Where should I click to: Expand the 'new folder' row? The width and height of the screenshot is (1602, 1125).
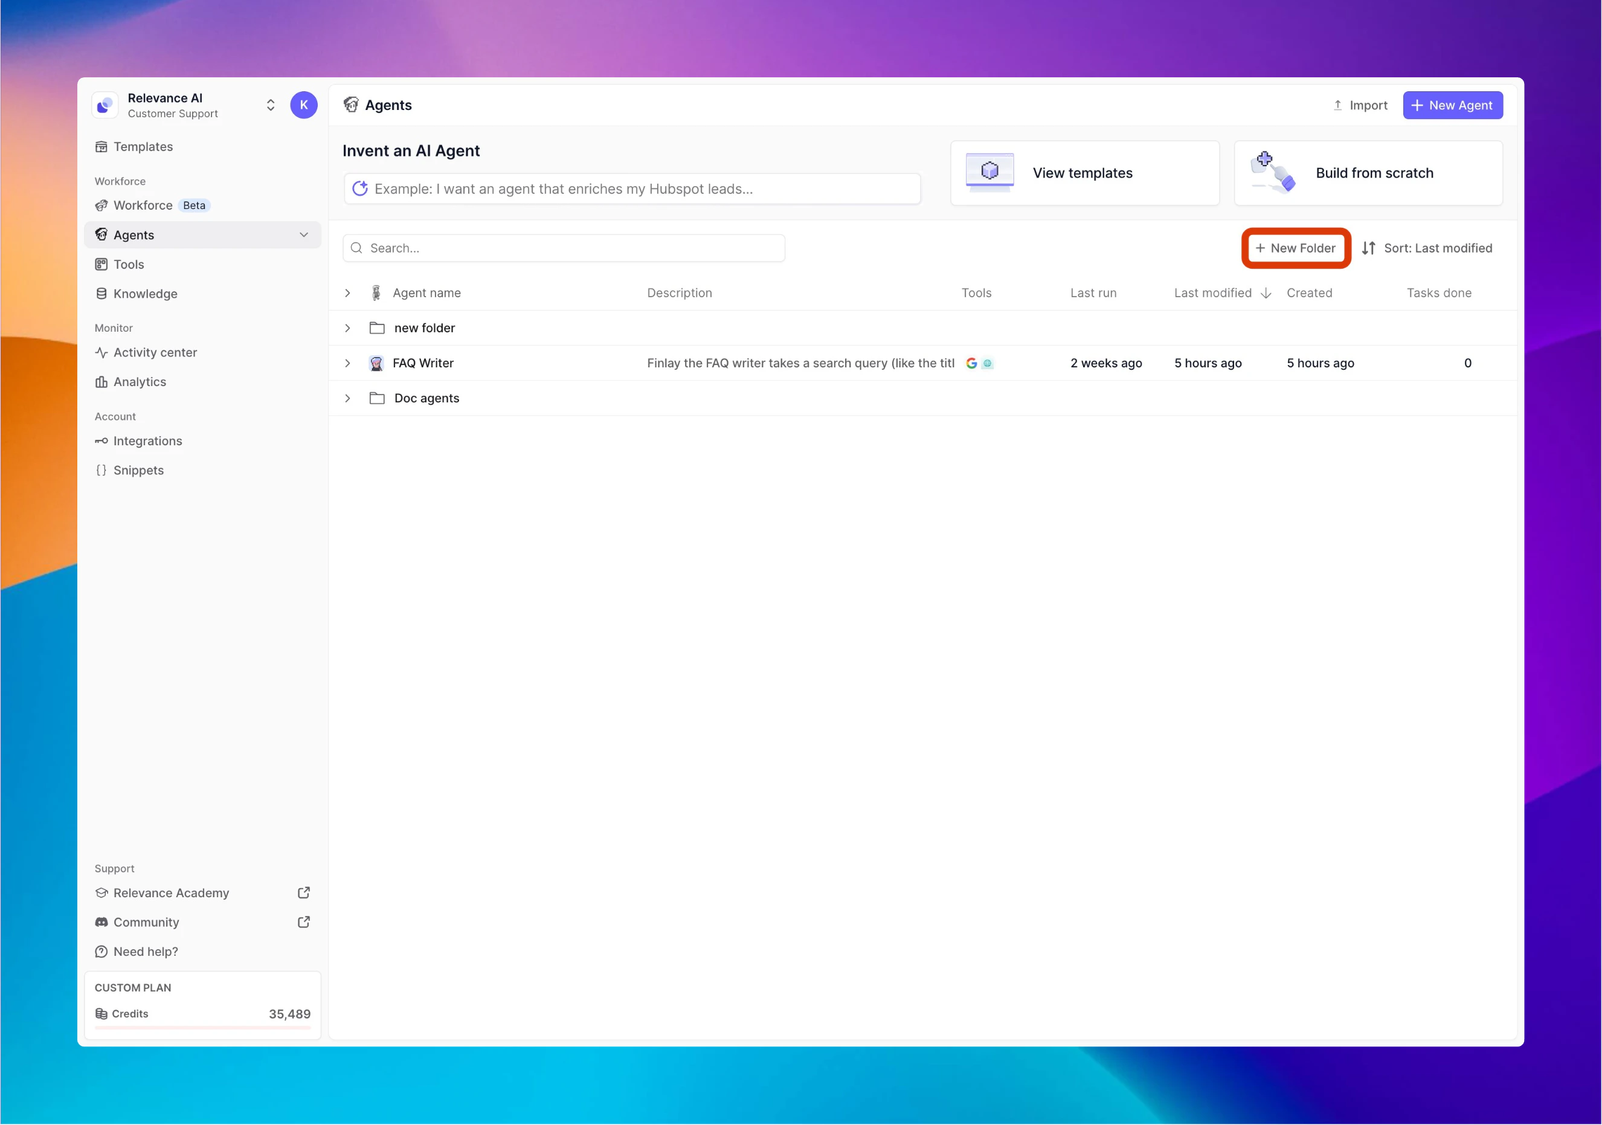(x=347, y=328)
